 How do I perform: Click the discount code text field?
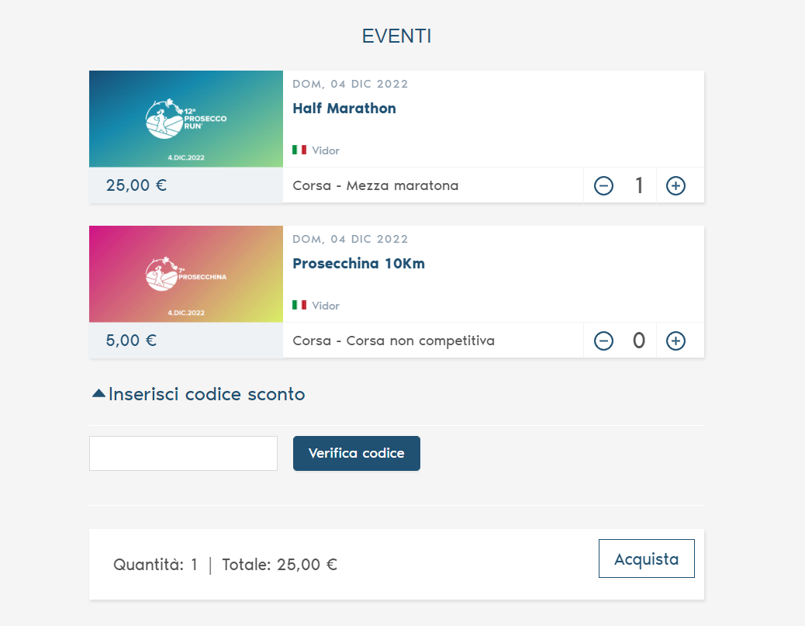183,453
